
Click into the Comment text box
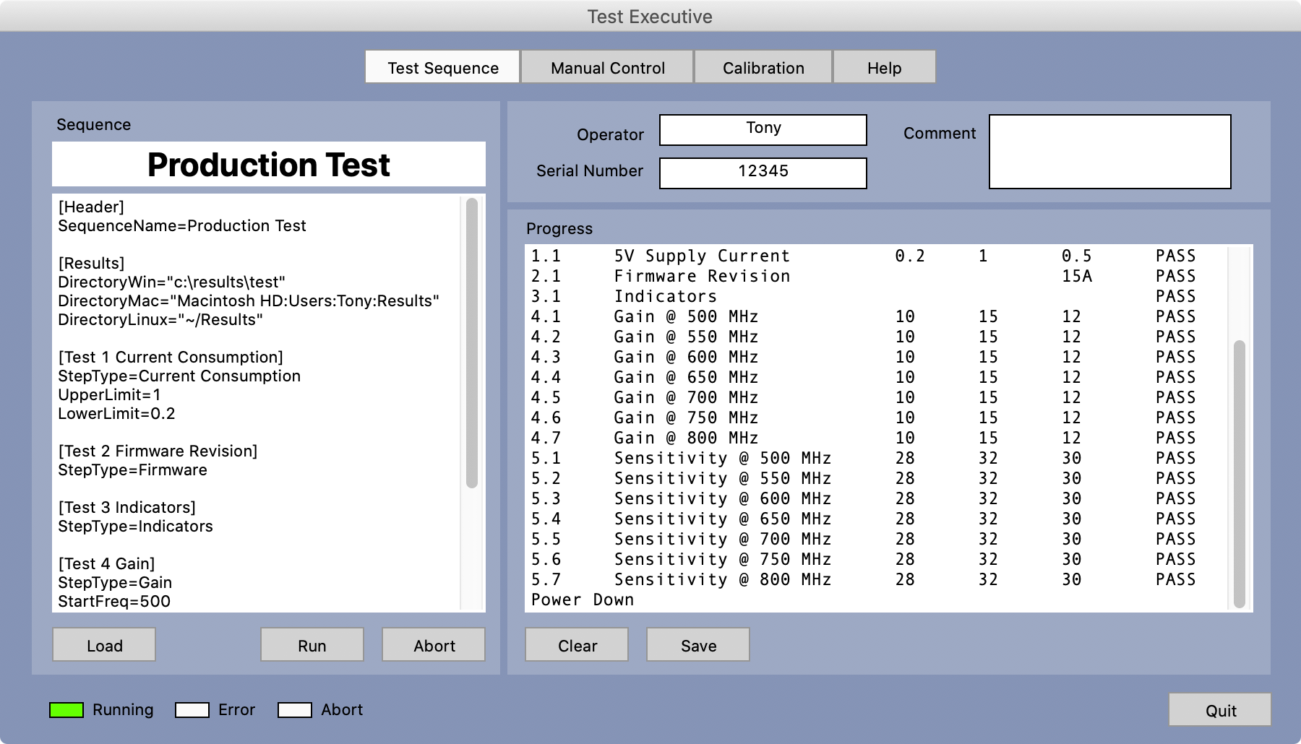click(1109, 152)
